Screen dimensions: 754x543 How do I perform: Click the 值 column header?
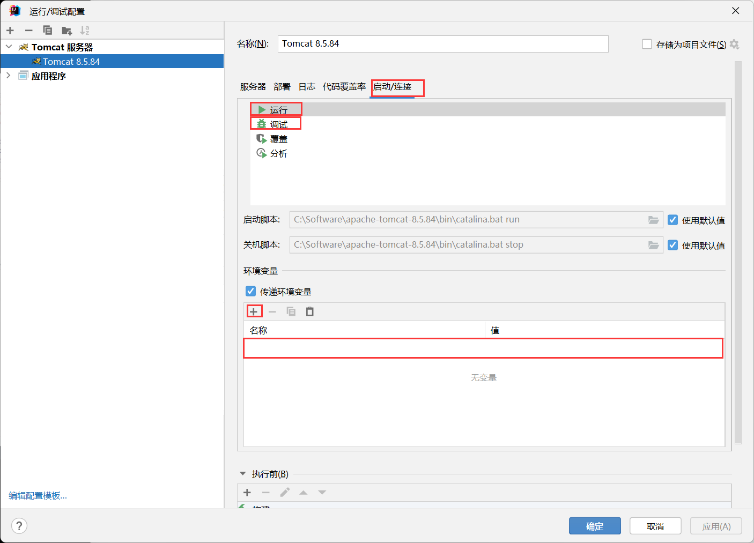(x=605, y=330)
